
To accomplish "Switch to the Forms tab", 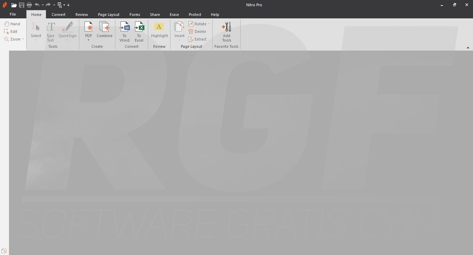I will (135, 15).
